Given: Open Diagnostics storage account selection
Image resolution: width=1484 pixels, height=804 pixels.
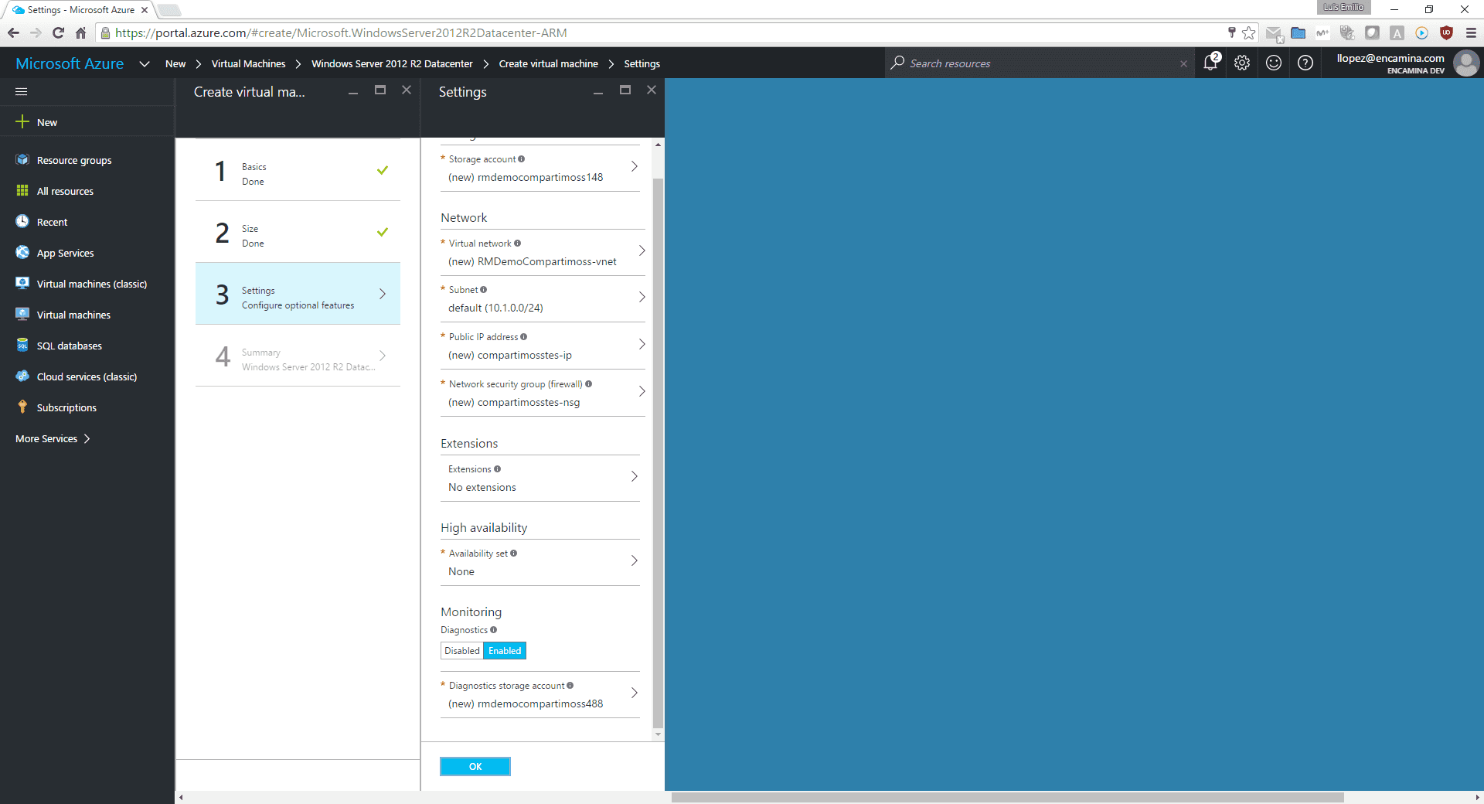Looking at the screenshot, I should (540, 694).
